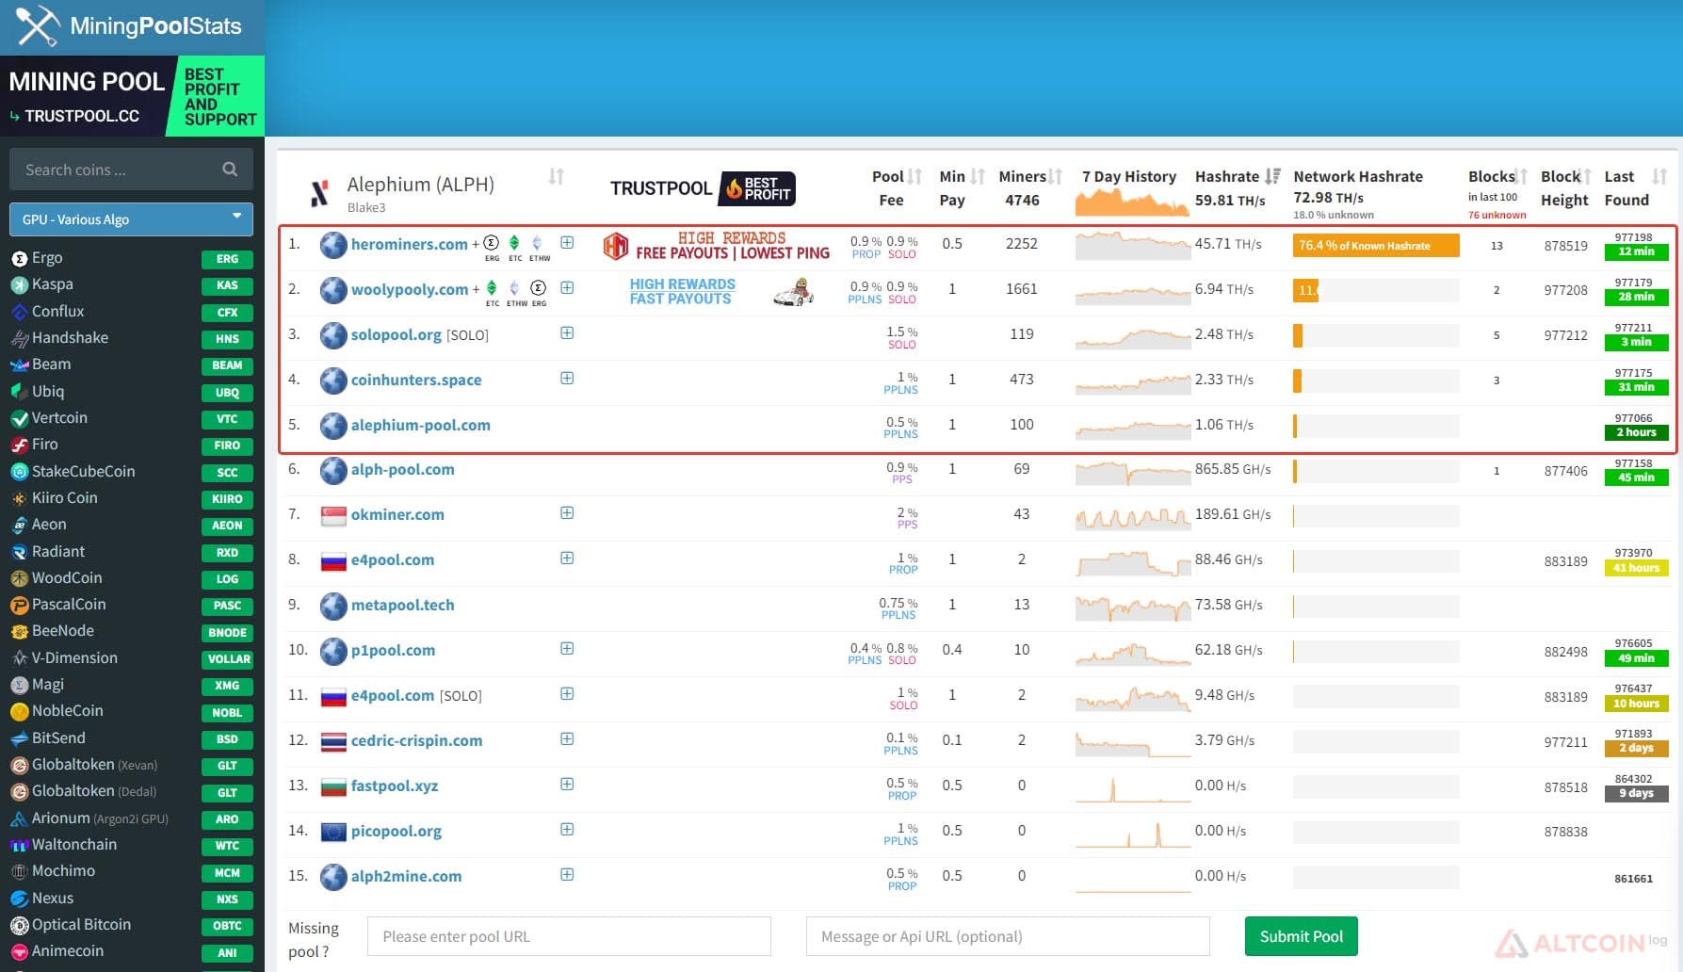Open the Trustpool Best Profit banner
1683x972 pixels.
[x=703, y=188]
